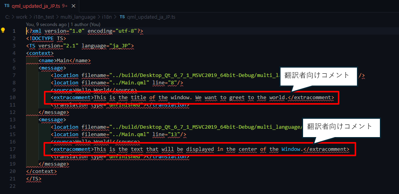Close the qml_updated_ja_JP.ts tab
The height and width of the screenshot is (194, 399).
[73, 6]
